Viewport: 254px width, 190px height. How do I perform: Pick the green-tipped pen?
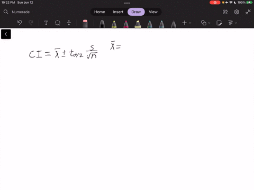point(150,24)
